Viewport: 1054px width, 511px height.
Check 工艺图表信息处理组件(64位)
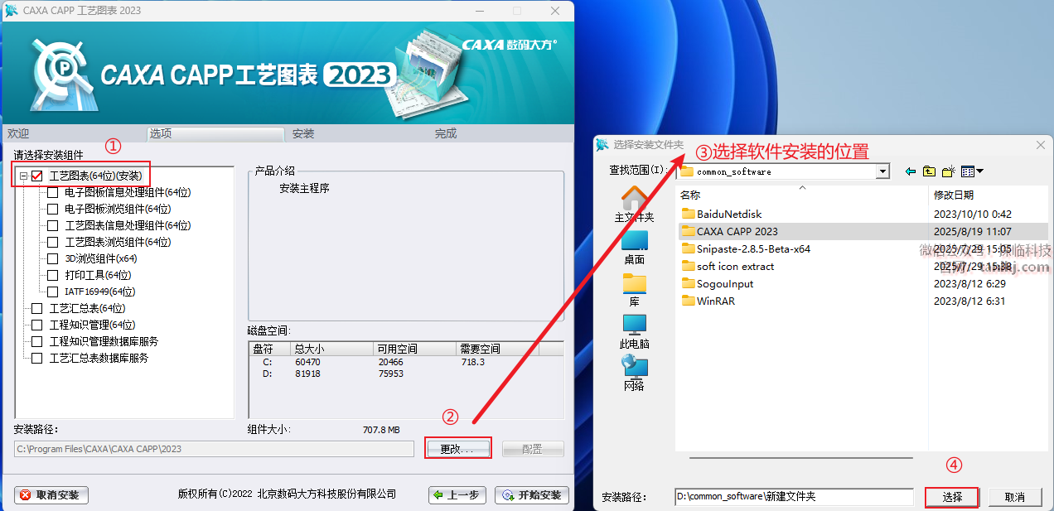(53, 225)
